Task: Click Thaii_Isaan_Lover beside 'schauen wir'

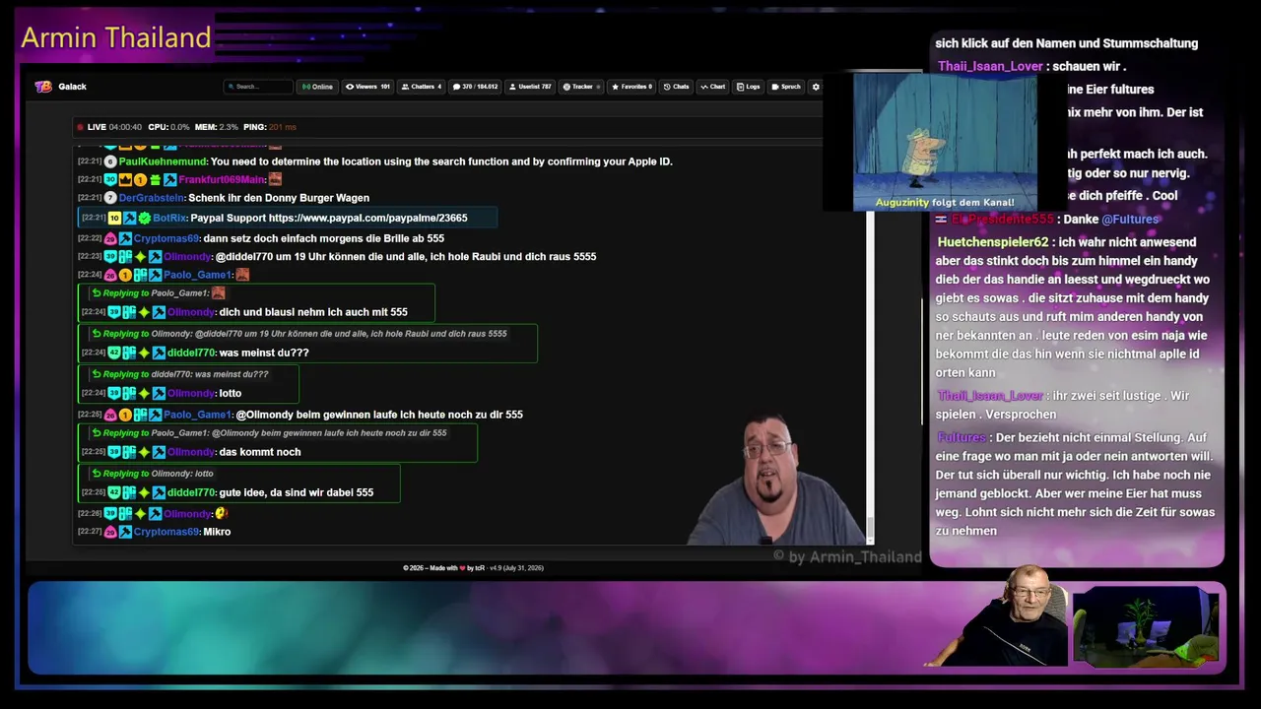Action: 990,66
